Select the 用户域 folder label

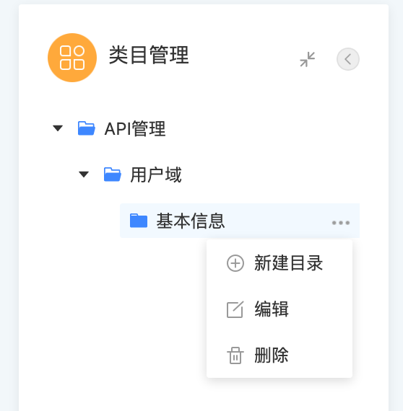point(156,174)
